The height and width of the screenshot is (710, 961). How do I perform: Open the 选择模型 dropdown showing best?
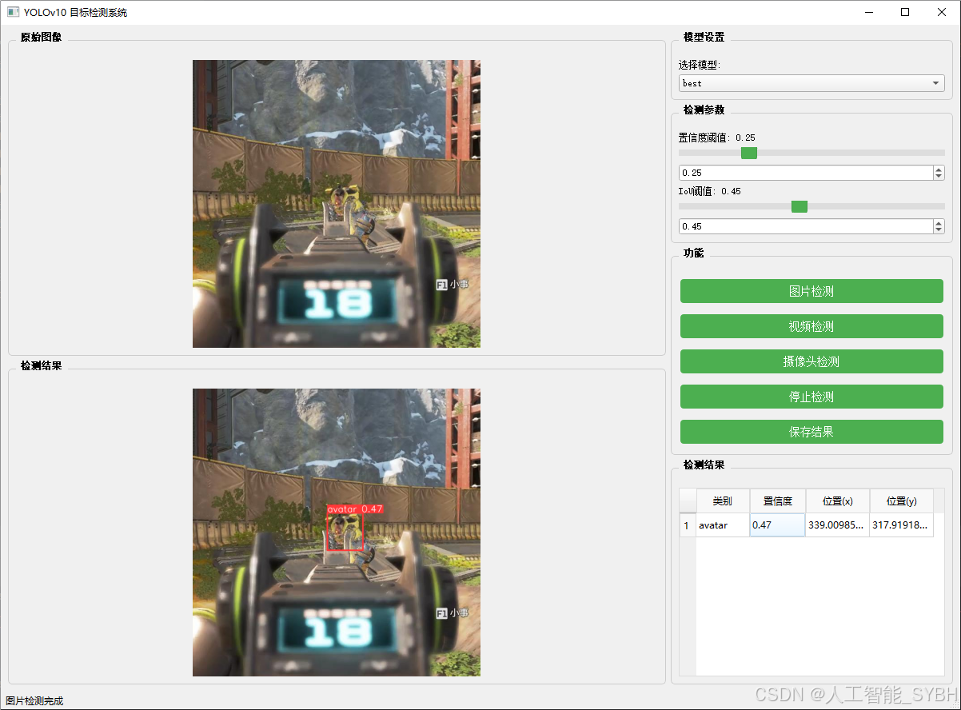click(811, 83)
